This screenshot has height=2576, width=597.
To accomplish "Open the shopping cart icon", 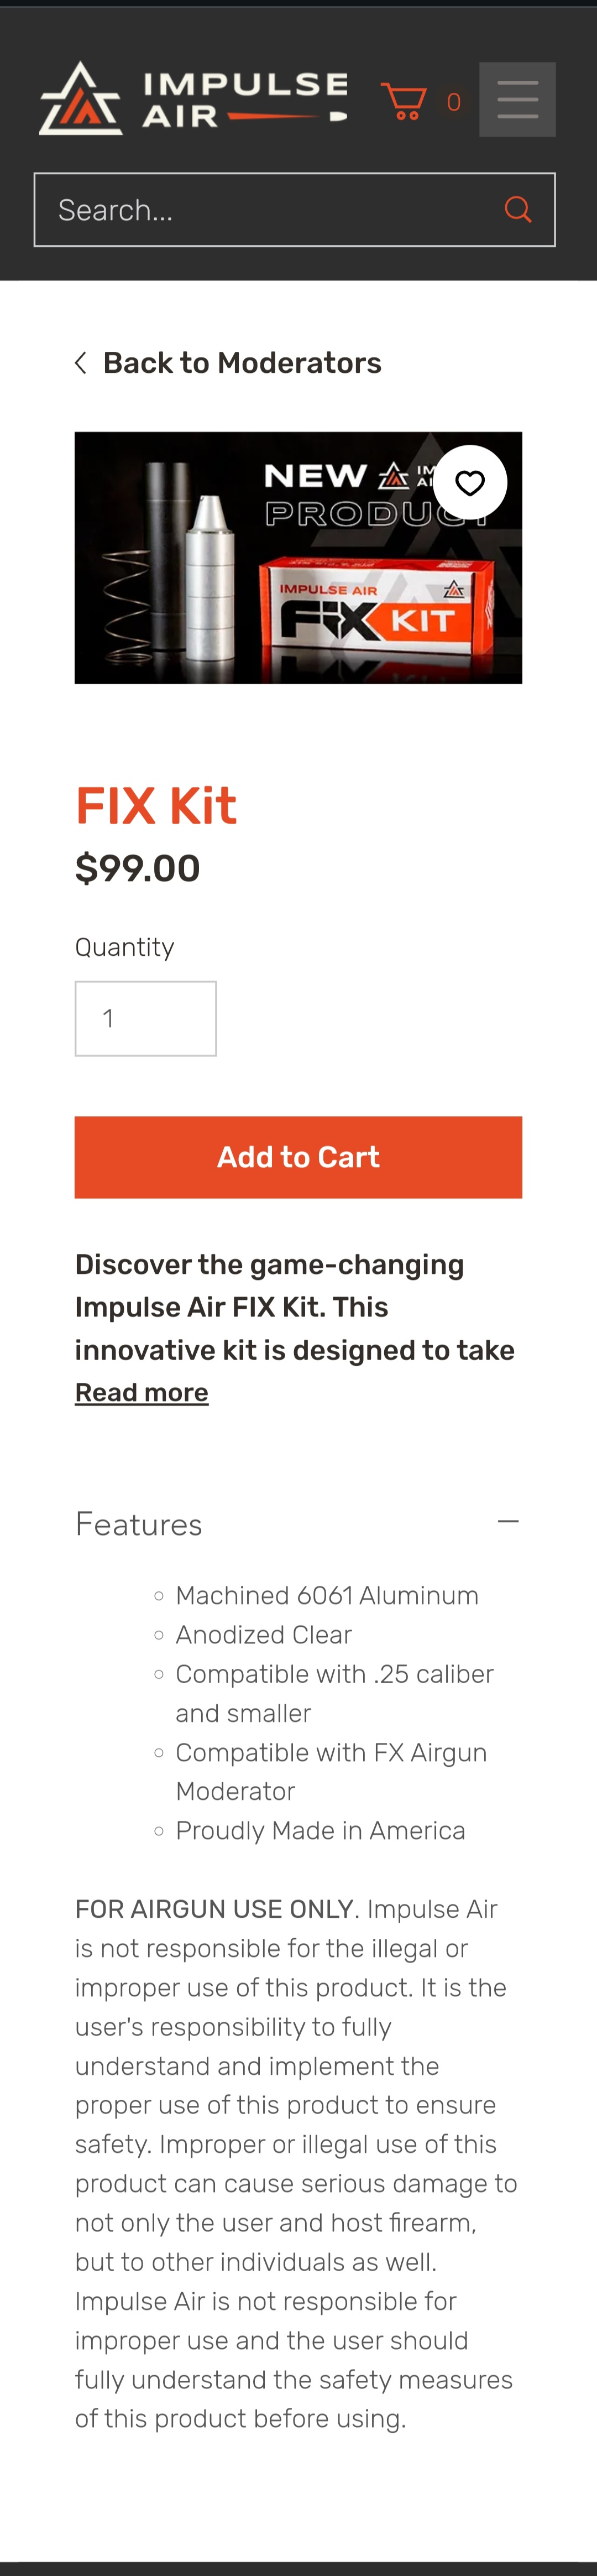I will pyautogui.click(x=404, y=101).
